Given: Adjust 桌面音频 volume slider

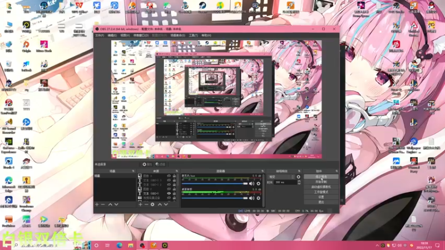Looking at the screenshot, I should coord(215,198).
